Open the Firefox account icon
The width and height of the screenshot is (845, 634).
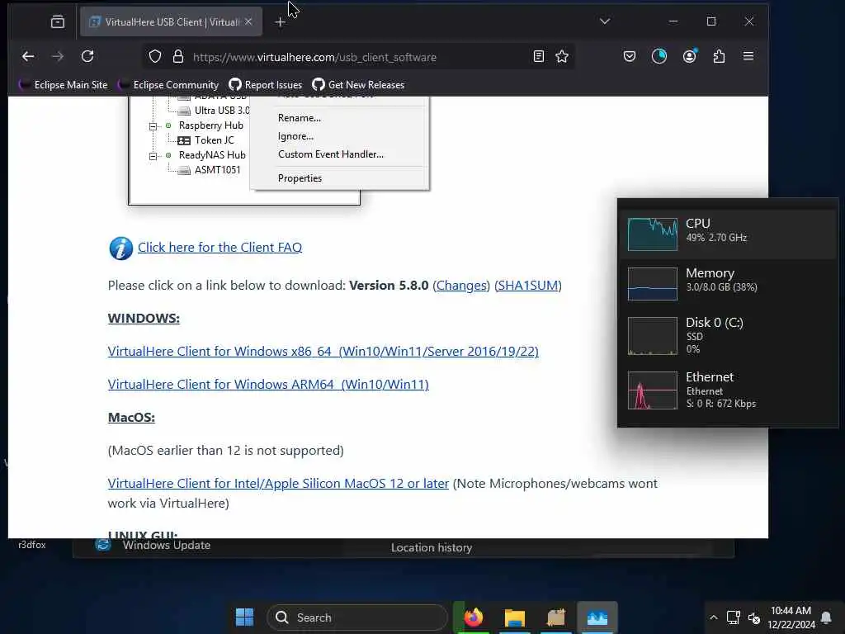coord(689,56)
